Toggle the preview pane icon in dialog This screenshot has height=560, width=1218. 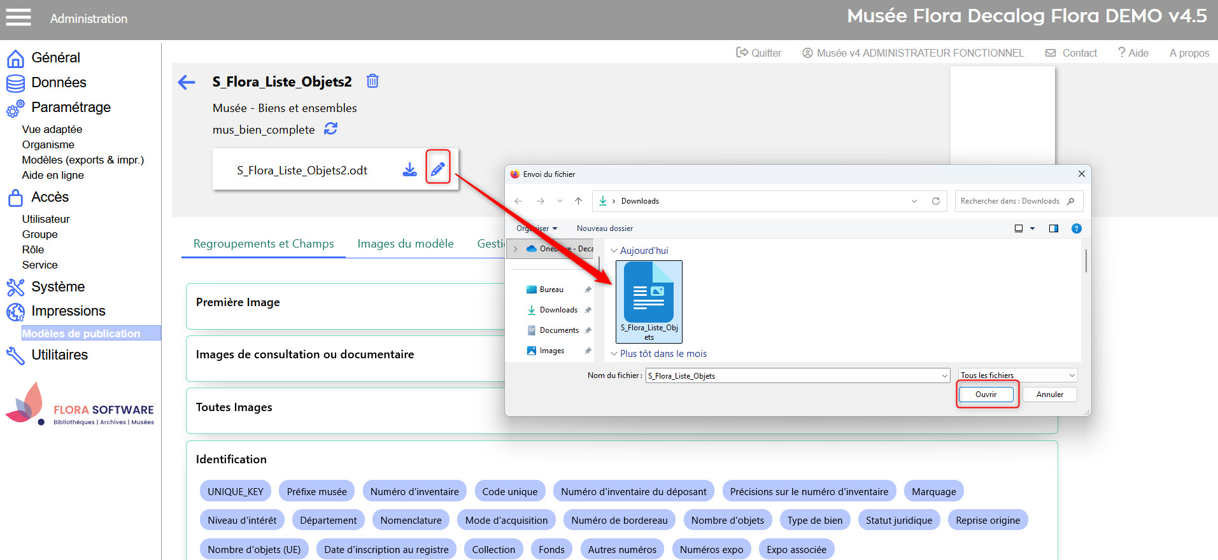pos(1053,228)
